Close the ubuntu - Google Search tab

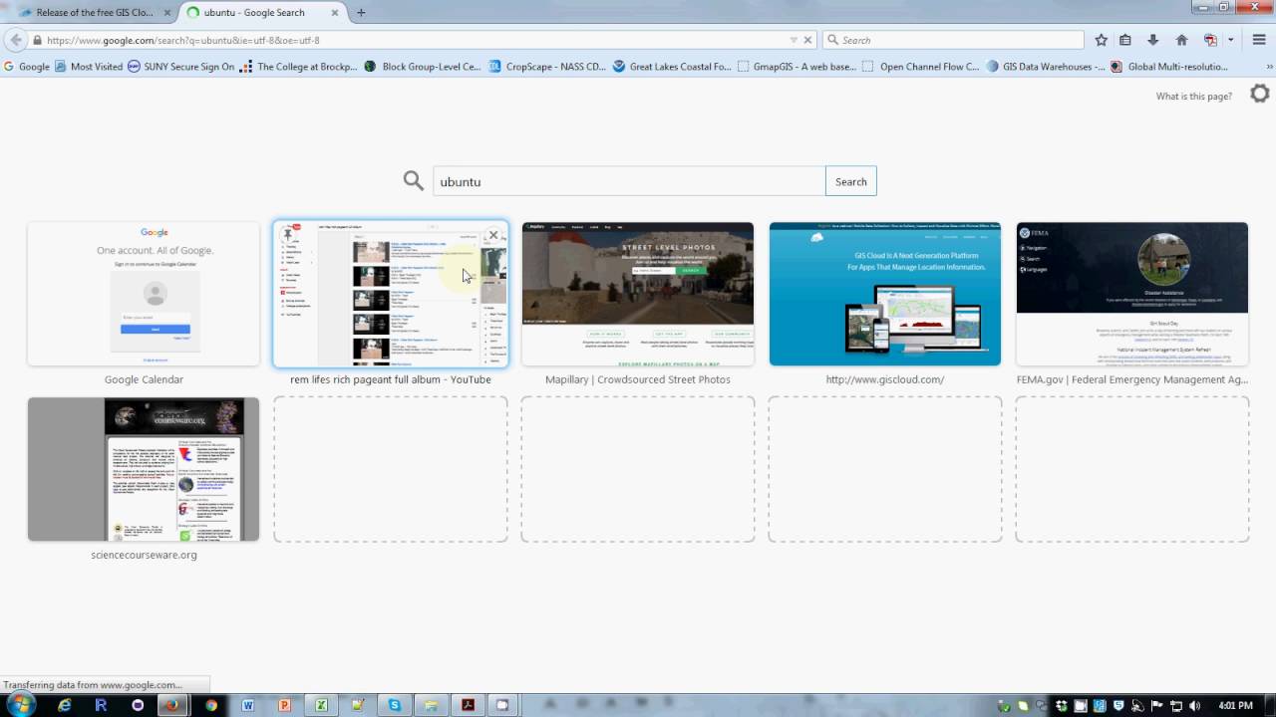[x=334, y=13]
